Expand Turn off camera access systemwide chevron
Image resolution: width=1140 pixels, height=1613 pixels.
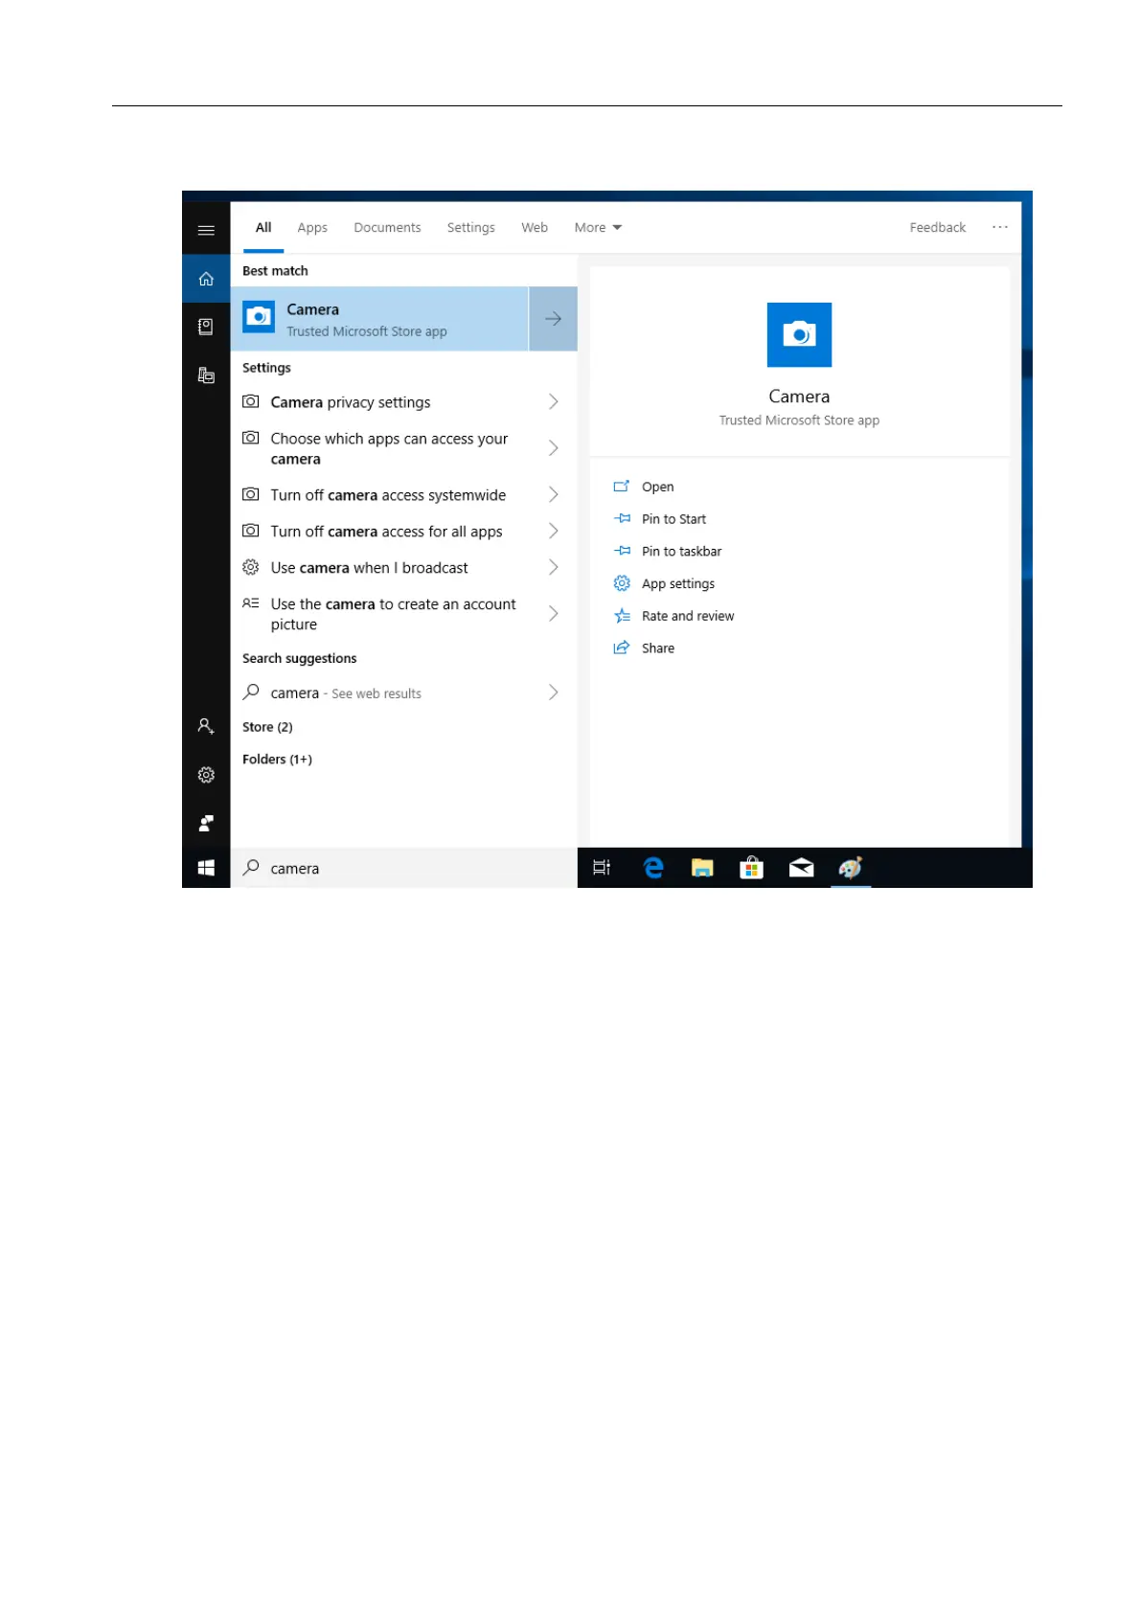coord(553,494)
